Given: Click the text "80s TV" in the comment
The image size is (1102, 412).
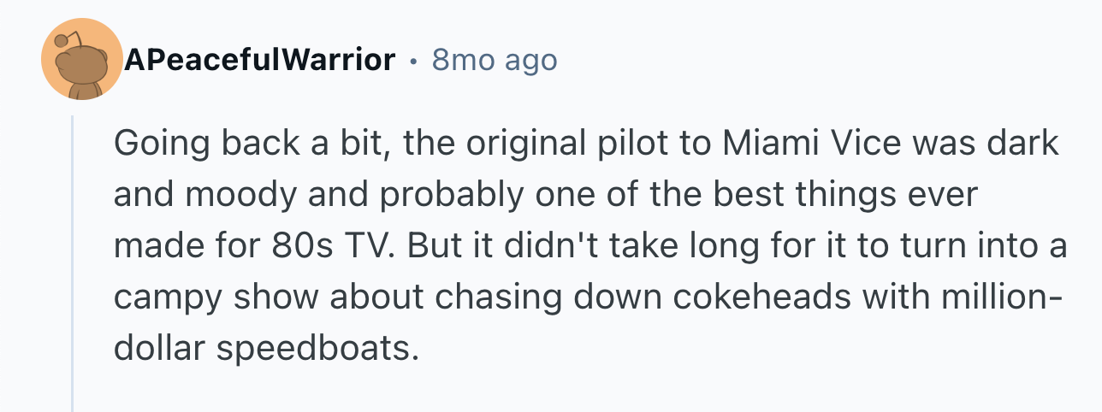Looking at the screenshot, I should tap(330, 246).
